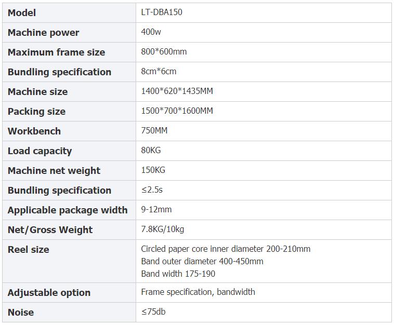Screen dimensions: 394x325
Task: Select the Machine net weight label
Action: (54, 171)
